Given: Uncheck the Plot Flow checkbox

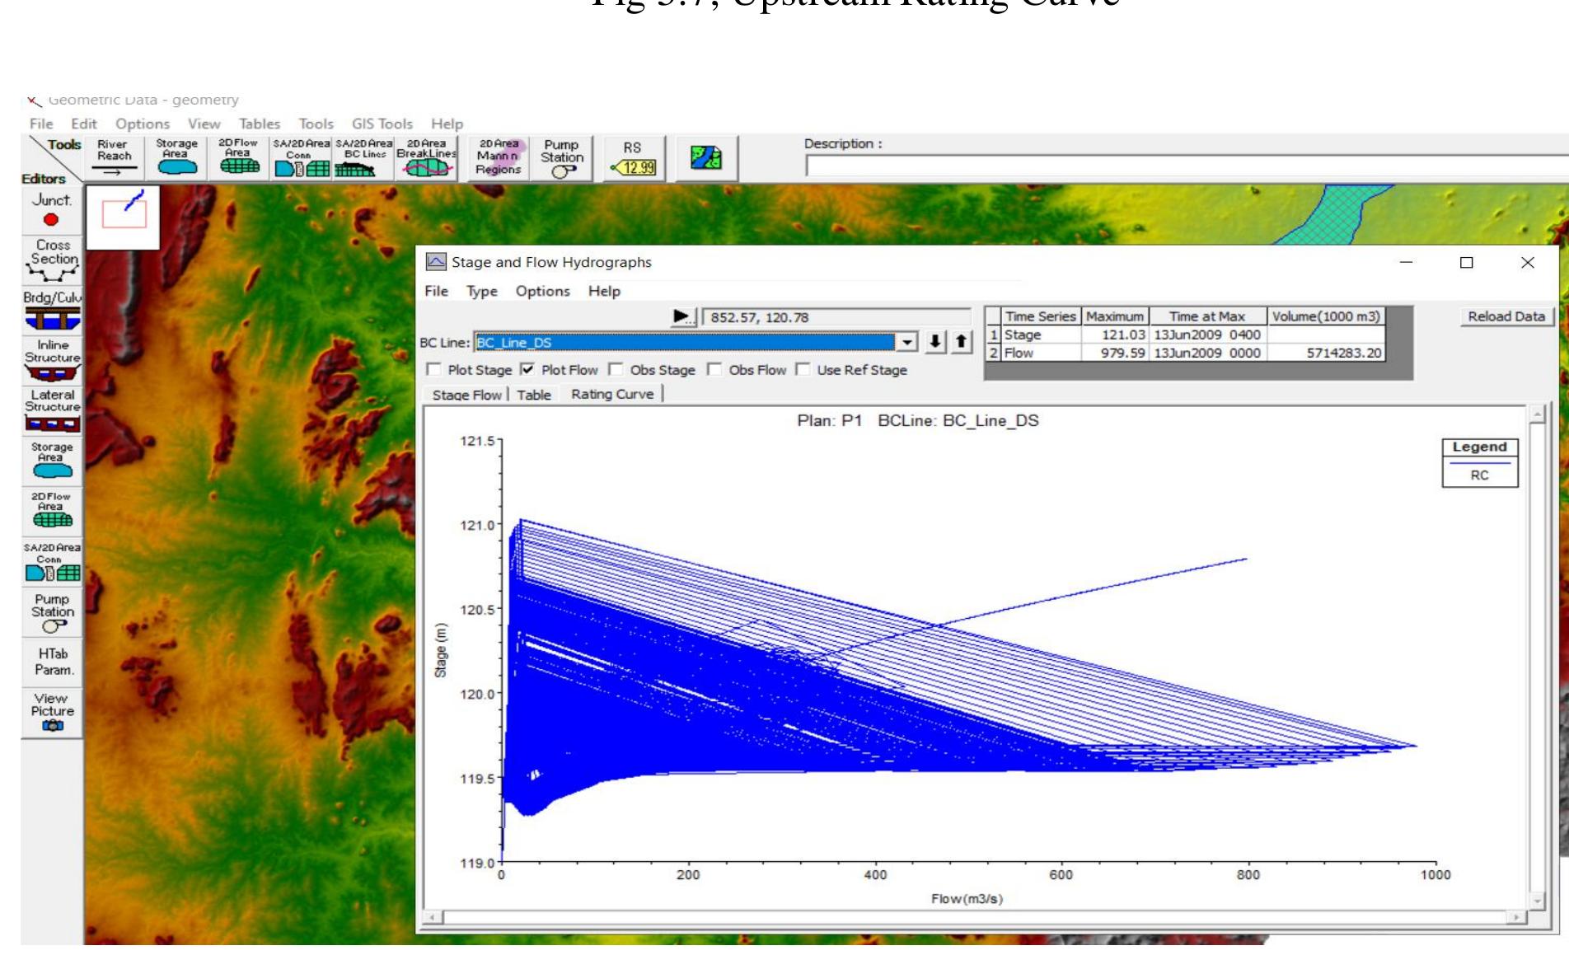Looking at the screenshot, I should pyautogui.click(x=527, y=370).
